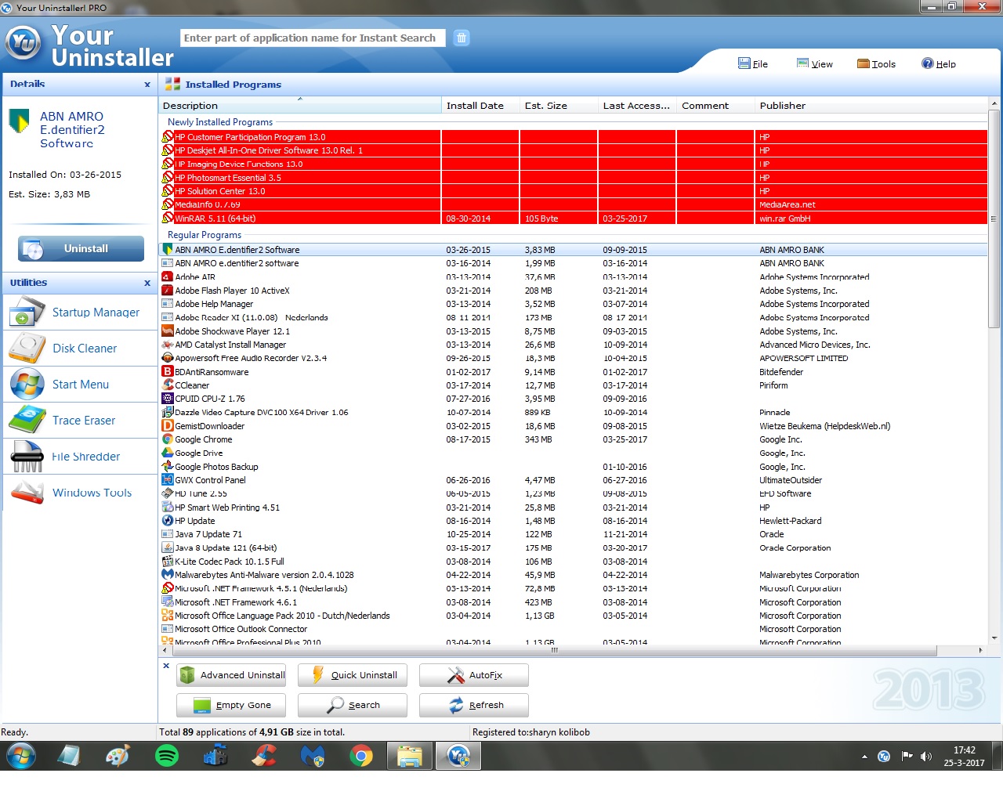Click the Uninstall button in Details
The height and width of the screenshot is (802, 1003).
[x=81, y=249]
